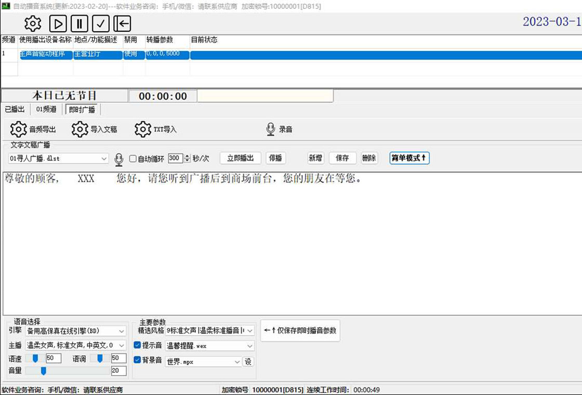Click the checkmark toolbar icon

pos(101,24)
